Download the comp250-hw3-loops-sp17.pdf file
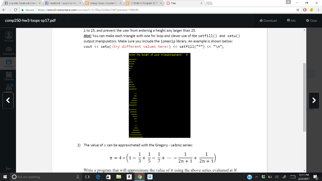The image size is (322, 181). tap(268, 20)
